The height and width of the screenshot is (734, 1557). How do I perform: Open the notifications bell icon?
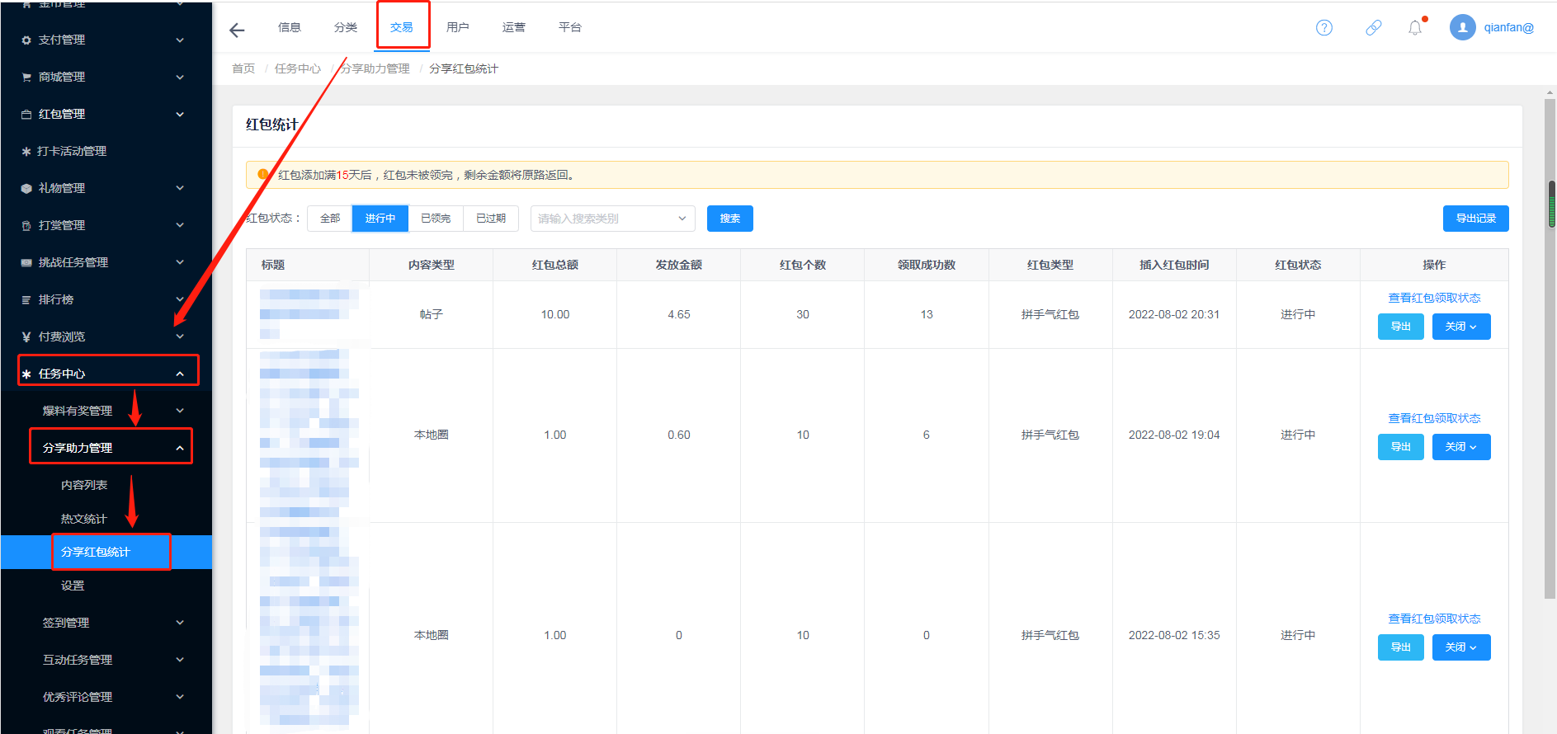pos(1415,28)
